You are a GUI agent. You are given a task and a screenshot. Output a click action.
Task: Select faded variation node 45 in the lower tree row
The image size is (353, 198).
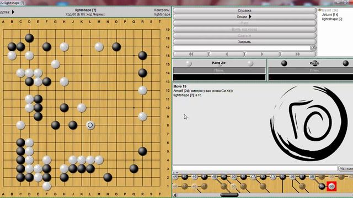185,186
